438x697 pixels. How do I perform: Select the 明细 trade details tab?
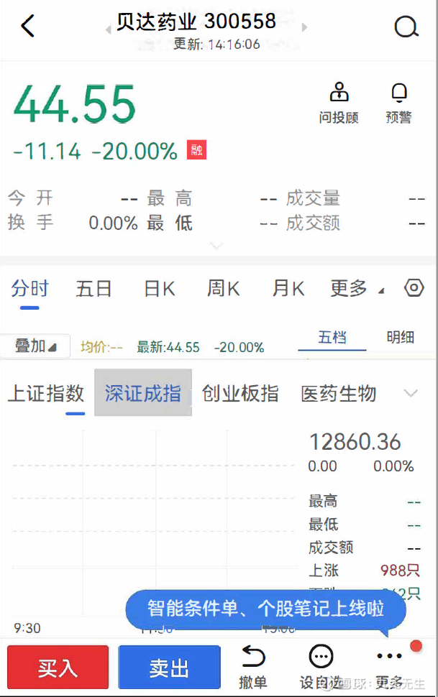[x=400, y=338]
